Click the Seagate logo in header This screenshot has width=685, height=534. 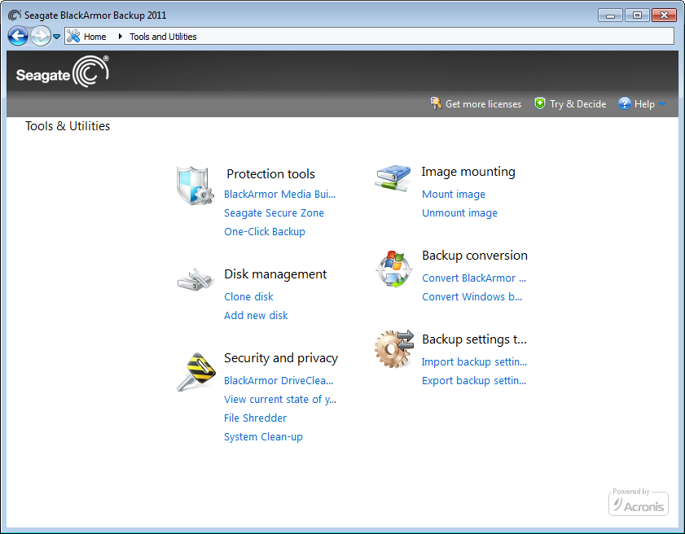[63, 72]
